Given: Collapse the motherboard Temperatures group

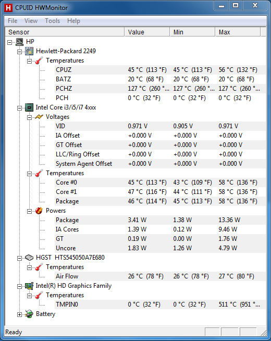Looking at the screenshot, I should [x=29, y=61].
